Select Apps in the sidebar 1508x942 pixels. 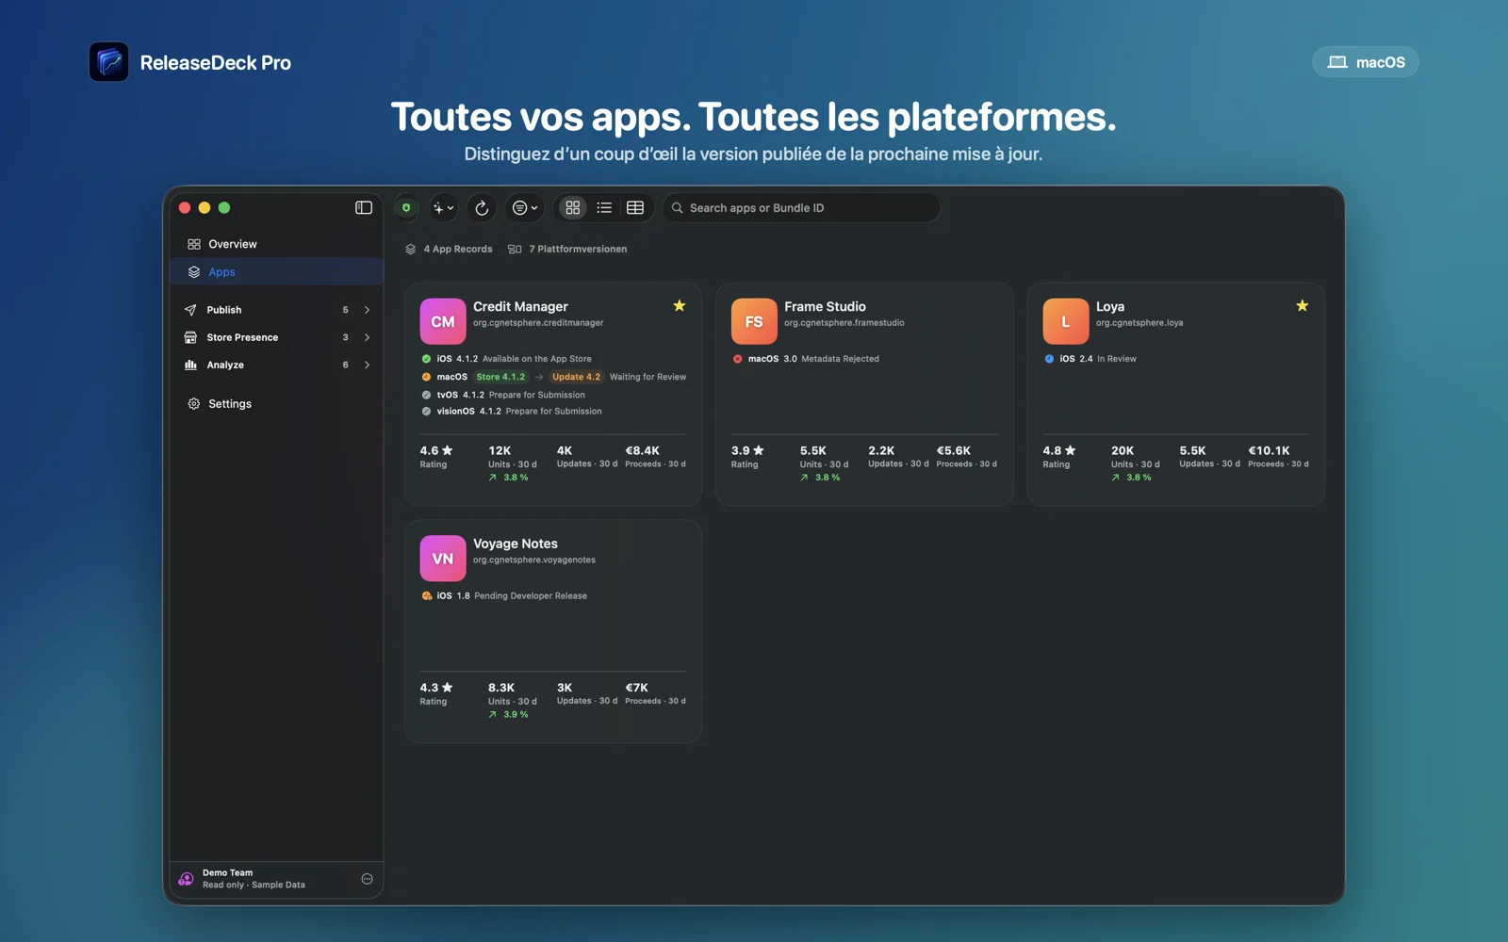pos(276,271)
